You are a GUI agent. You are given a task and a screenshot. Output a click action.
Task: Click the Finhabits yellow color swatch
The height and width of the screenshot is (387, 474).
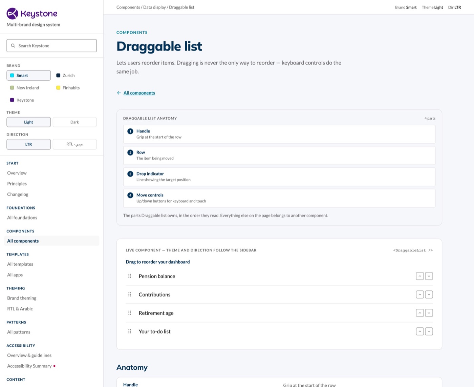click(x=58, y=88)
